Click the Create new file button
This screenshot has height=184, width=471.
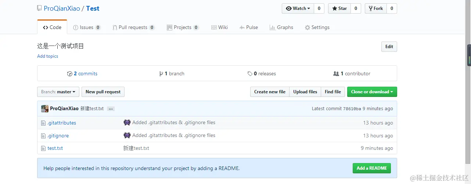point(270,92)
